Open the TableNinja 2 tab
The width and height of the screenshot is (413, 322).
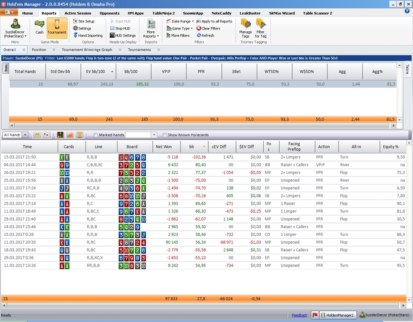tap(163, 13)
